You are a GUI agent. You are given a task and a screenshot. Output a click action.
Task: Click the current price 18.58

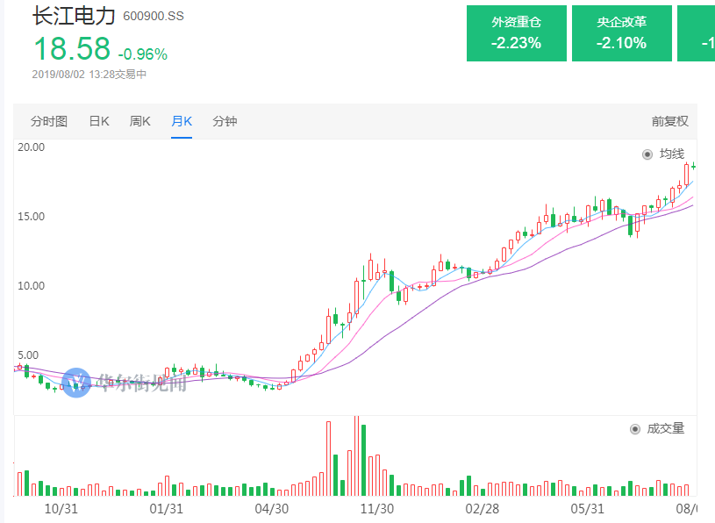72,48
